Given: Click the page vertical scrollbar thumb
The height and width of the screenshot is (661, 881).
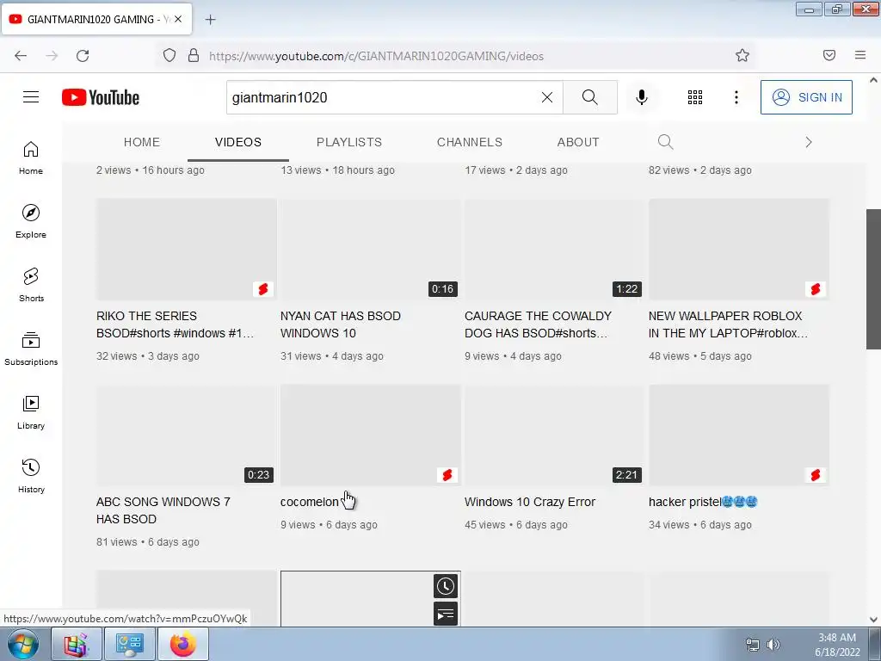Looking at the screenshot, I should click(873, 279).
